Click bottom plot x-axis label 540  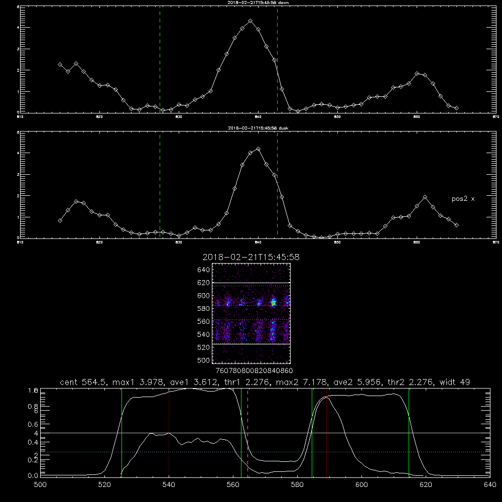coord(169,485)
